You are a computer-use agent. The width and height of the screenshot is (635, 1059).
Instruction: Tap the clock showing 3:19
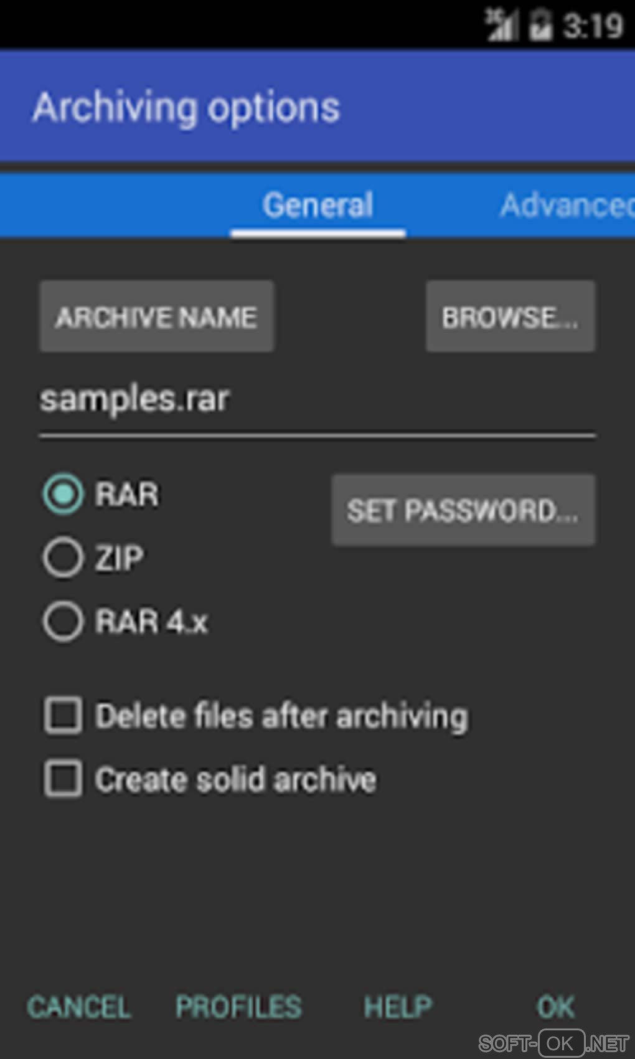click(593, 26)
